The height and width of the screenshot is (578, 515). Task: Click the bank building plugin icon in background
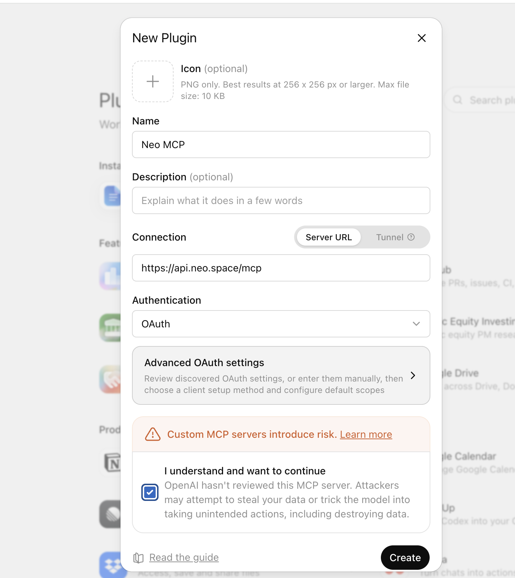(110, 328)
